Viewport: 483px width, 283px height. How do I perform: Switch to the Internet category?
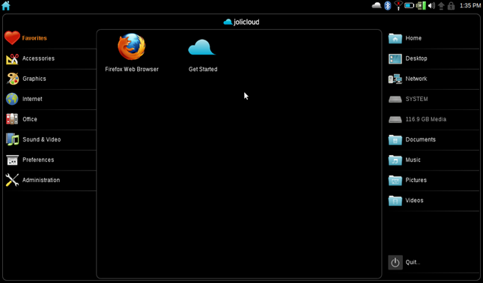pyautogui.click(x=50, y=99)
